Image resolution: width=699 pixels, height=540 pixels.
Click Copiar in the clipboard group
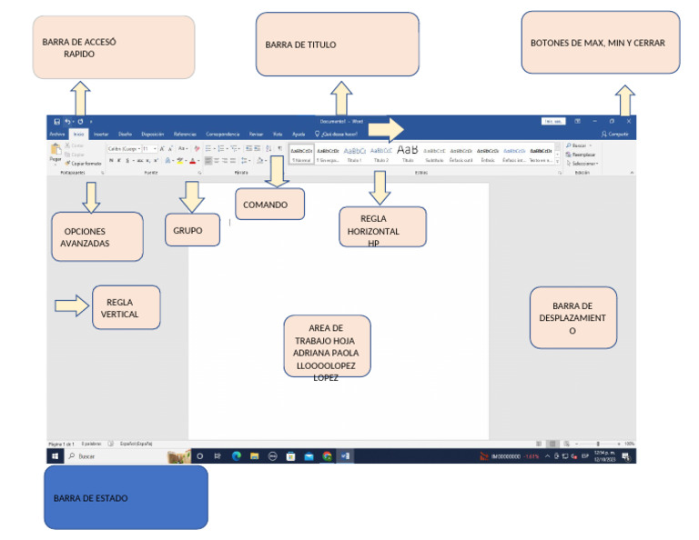(x=75, y=155)
